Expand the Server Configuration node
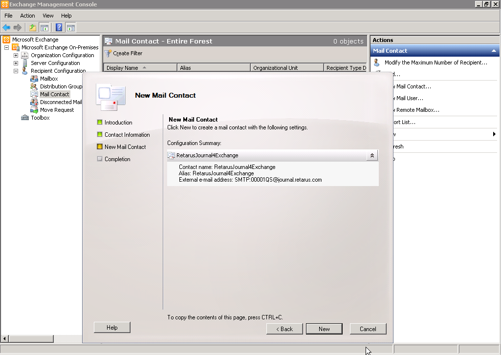The image size is (501, 355). [x=16, y=63]
